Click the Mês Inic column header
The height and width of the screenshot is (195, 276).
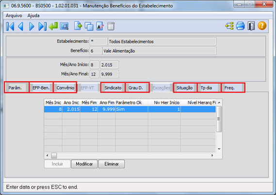pos(53,103)
